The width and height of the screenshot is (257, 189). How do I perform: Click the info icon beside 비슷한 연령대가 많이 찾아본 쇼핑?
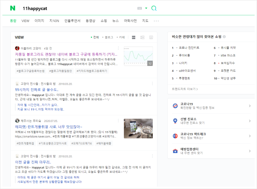coord(224,37)
